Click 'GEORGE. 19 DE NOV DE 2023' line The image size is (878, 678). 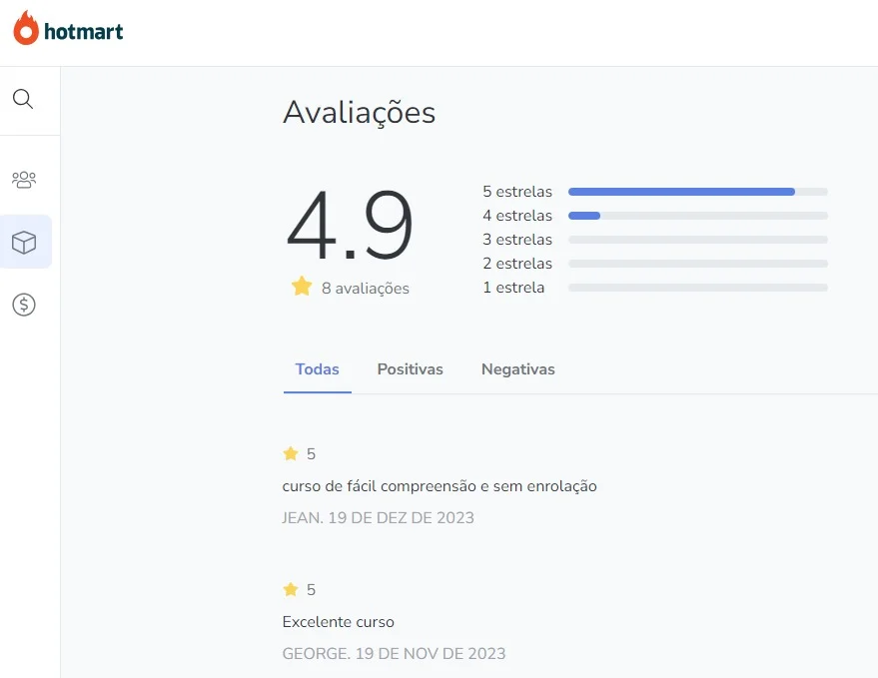[394, 654]
